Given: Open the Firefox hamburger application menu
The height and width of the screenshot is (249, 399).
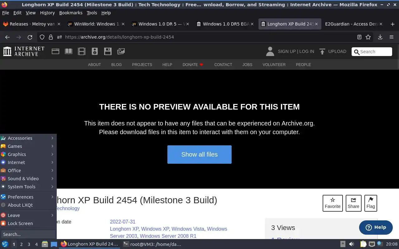Looking at the screenshot, I should pos(392,37).
